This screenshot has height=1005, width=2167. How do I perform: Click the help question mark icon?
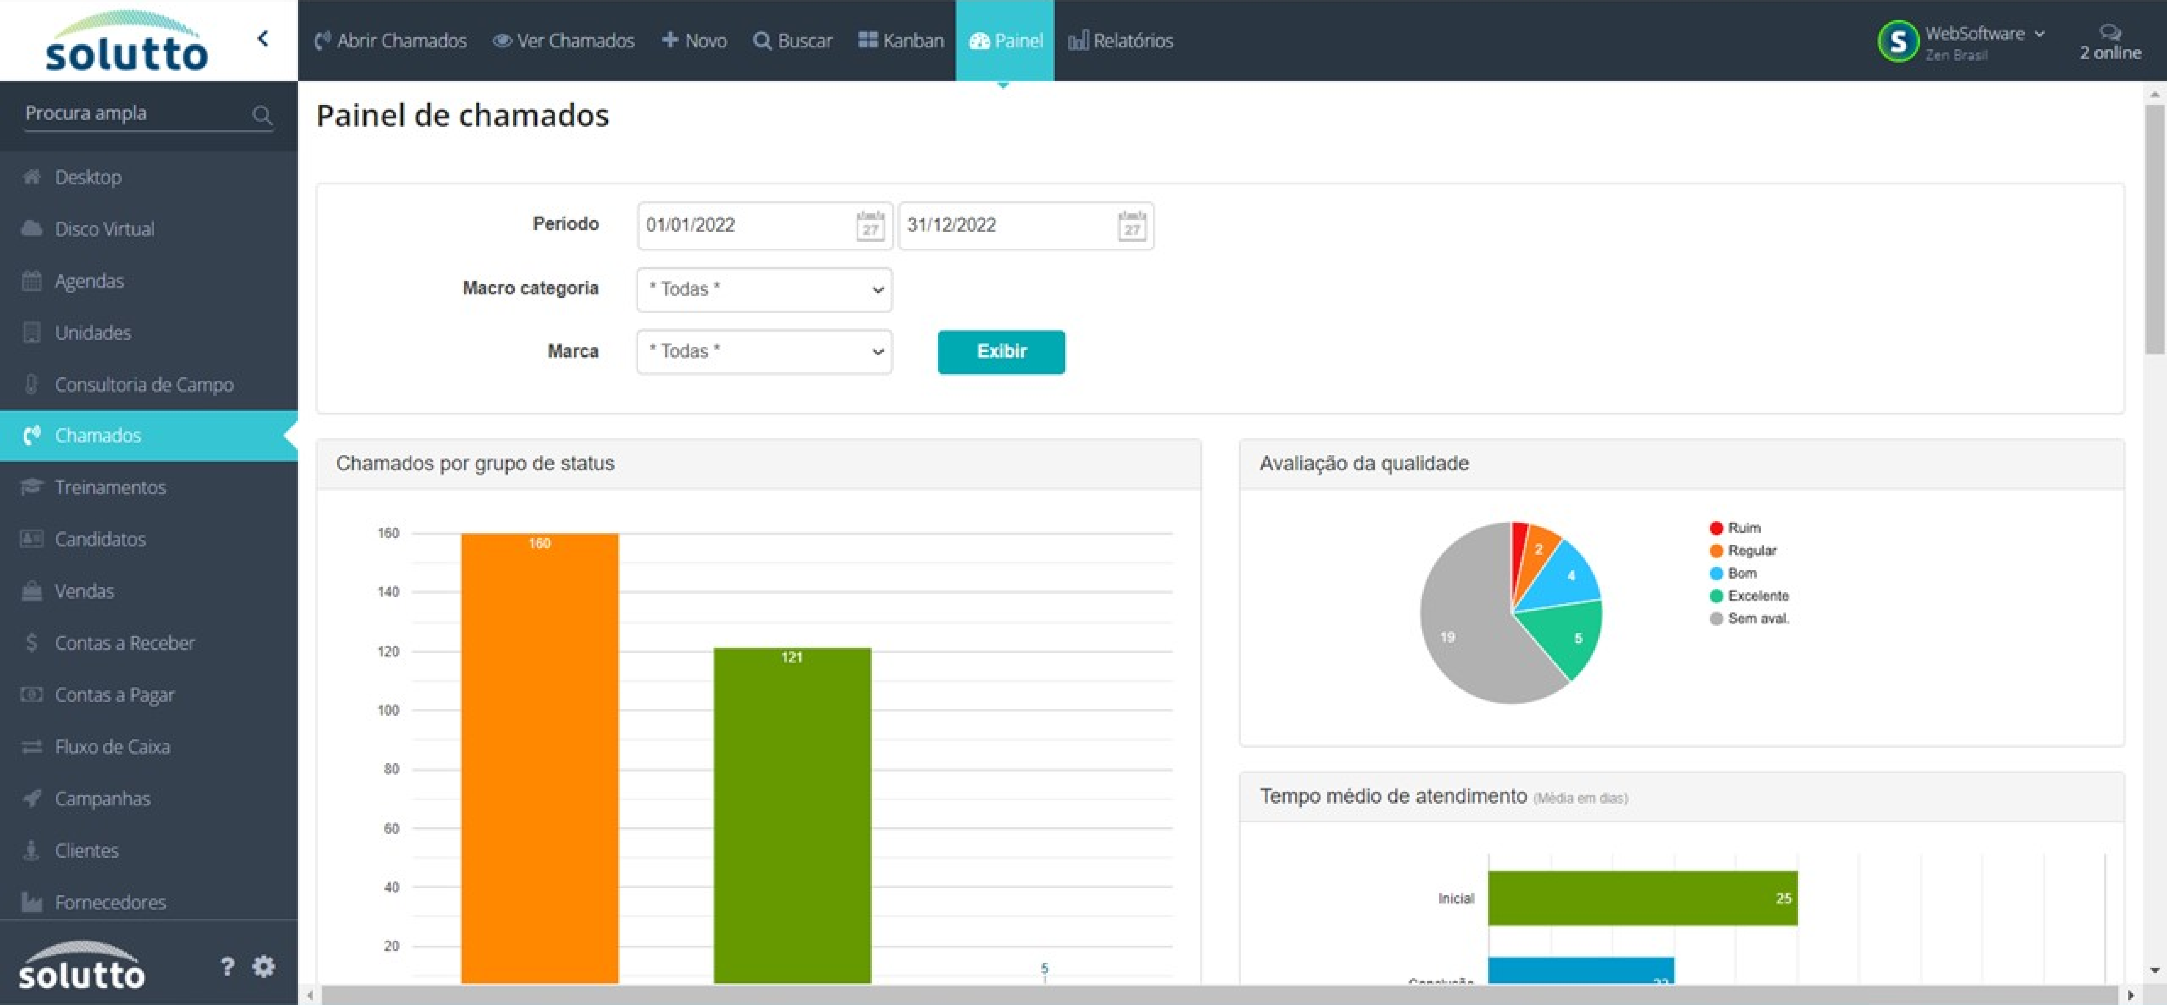(227, 967)
